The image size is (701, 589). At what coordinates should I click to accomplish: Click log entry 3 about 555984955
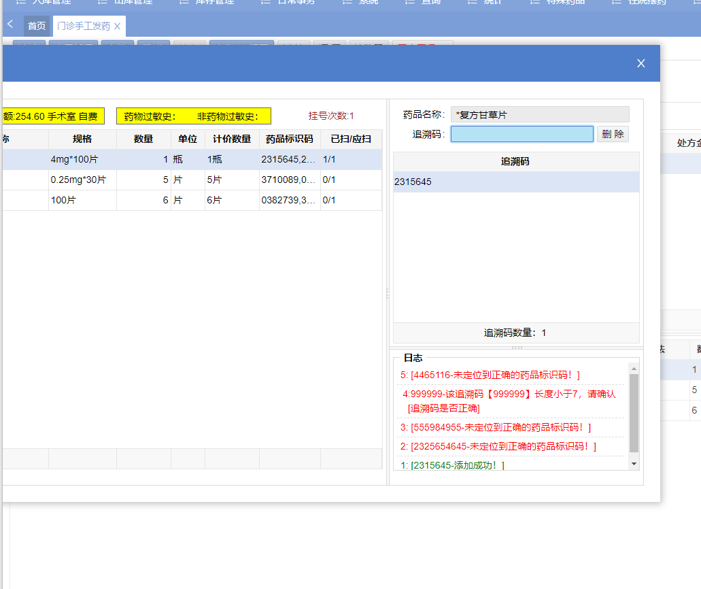(x=496, y=428)
